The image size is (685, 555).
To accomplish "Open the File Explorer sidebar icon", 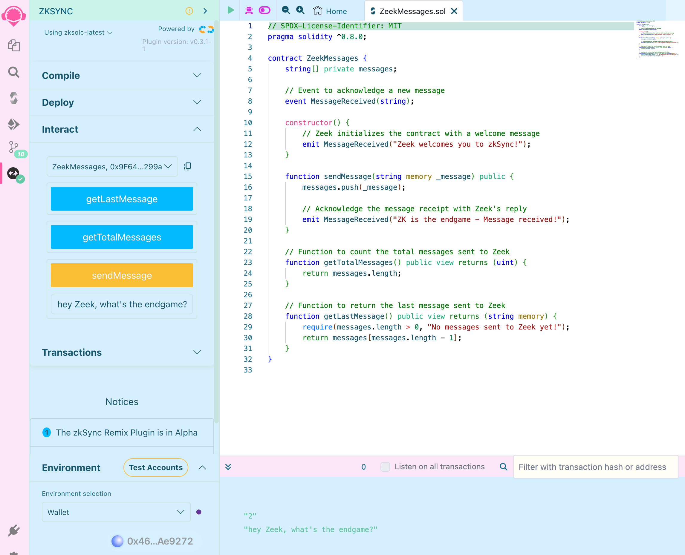I will tap(14, 45).
